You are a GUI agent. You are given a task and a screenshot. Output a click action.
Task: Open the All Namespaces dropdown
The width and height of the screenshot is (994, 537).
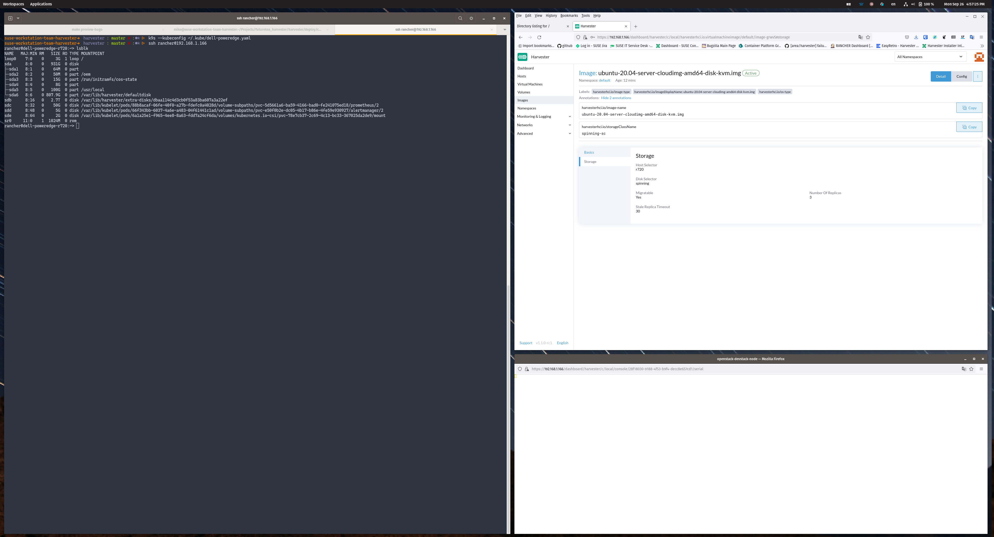pos(930,57)
